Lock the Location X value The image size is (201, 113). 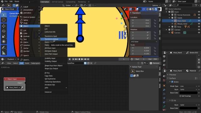tap(155, 20)
